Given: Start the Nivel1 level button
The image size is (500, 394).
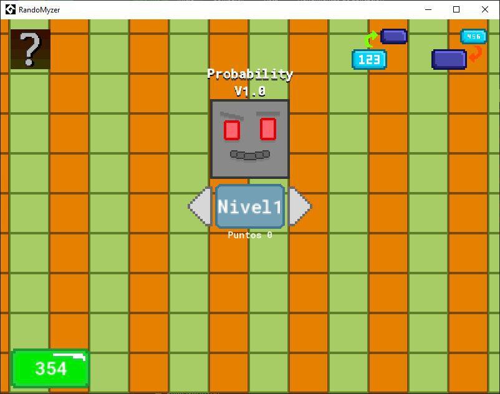Looking at the screenshot, I should (x=249, y=206).
